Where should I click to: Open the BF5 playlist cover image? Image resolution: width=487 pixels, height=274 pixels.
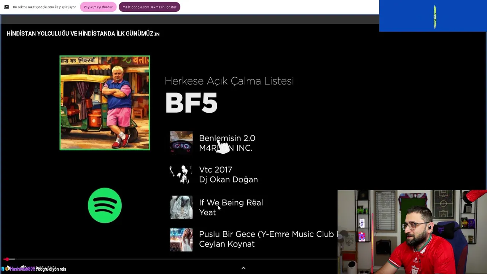[x=105, y=103]
